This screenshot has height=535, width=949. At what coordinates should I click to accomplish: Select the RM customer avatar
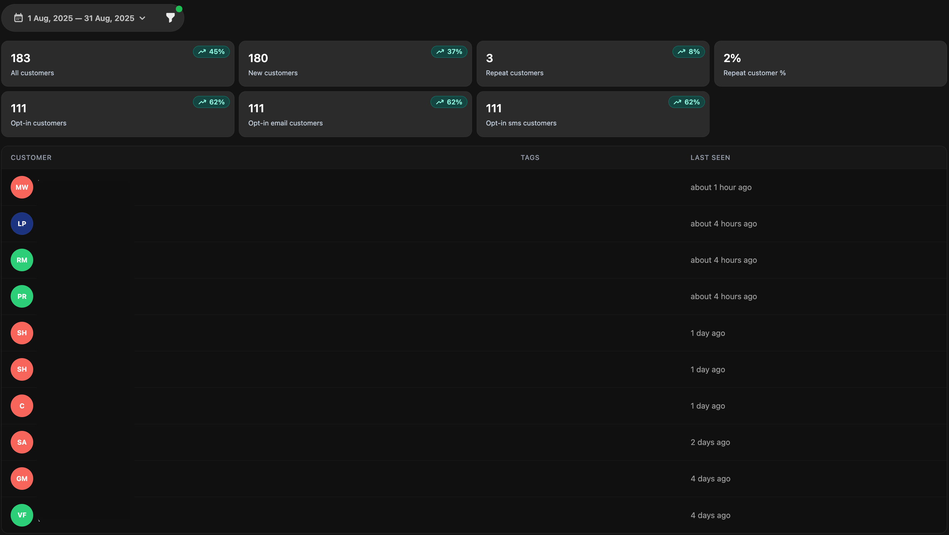(22, 260)
